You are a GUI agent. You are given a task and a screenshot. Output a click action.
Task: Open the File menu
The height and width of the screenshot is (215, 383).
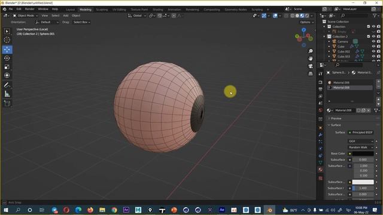11,9
